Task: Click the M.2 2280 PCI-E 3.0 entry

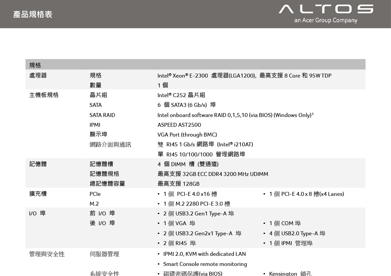Action: 196,204
